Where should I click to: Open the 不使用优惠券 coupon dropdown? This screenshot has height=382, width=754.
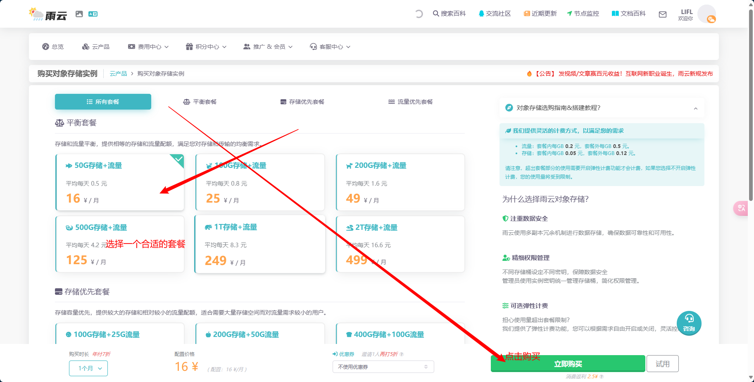click(x=383, y=367)
